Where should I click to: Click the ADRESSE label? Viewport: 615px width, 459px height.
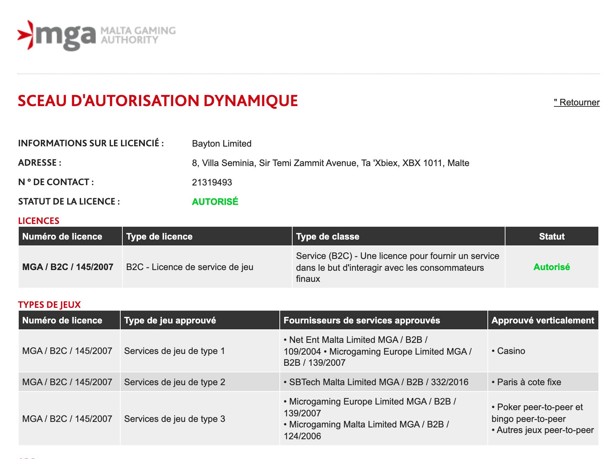pos(40,163)
